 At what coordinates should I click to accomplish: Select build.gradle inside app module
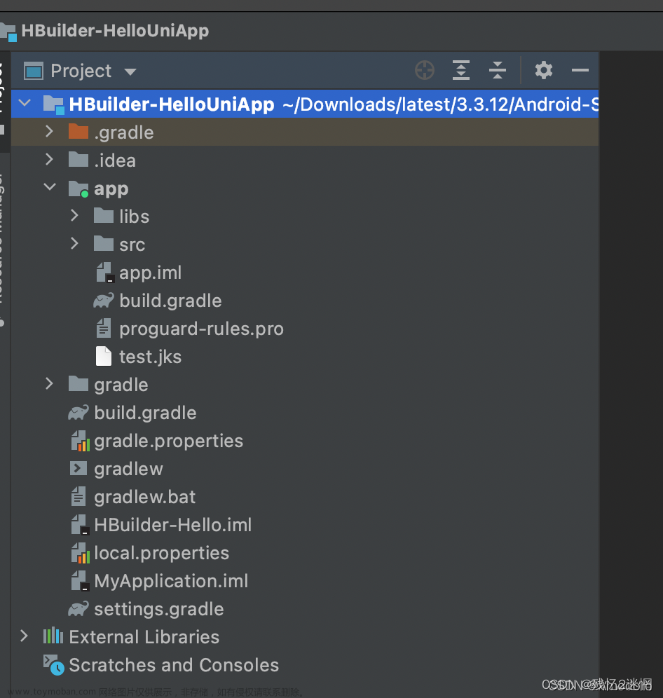[170, 301]
